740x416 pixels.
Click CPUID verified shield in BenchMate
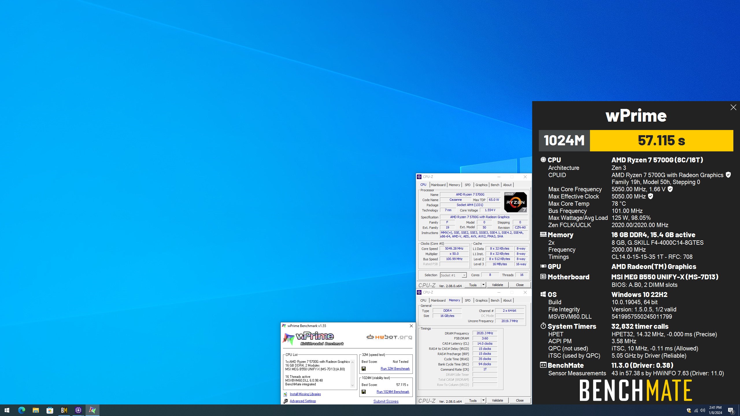[728, 175]
